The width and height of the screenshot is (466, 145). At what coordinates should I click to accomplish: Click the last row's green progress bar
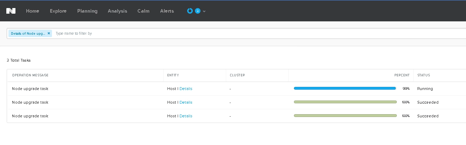click(345, 116)
